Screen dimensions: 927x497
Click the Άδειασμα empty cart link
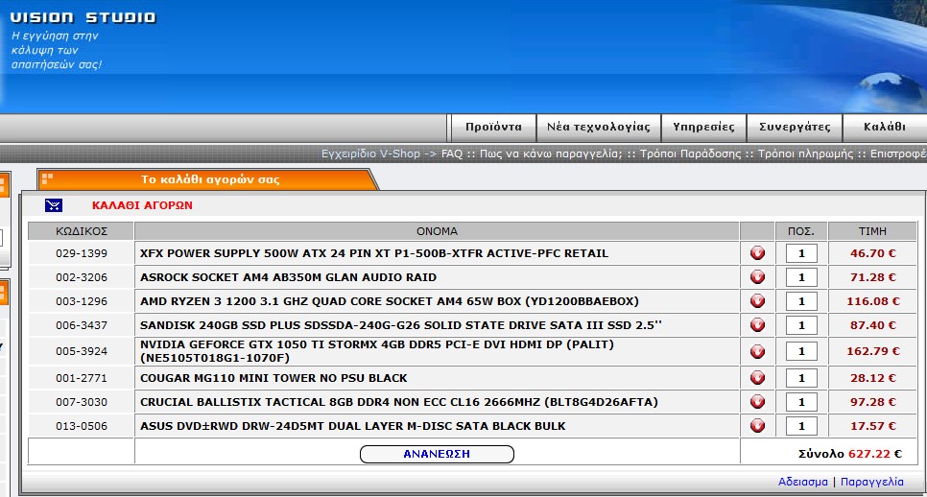pyautogui.click(x=802, y=482)
